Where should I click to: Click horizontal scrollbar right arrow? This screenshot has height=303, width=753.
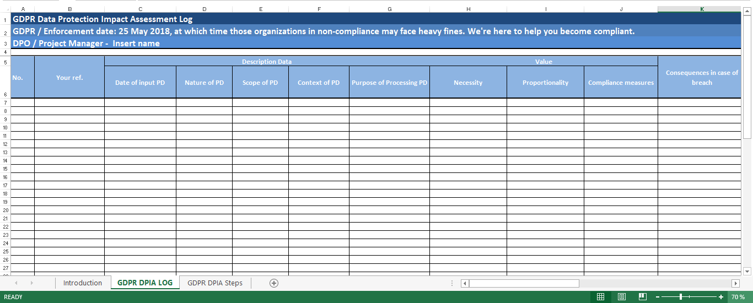point(735,283)
